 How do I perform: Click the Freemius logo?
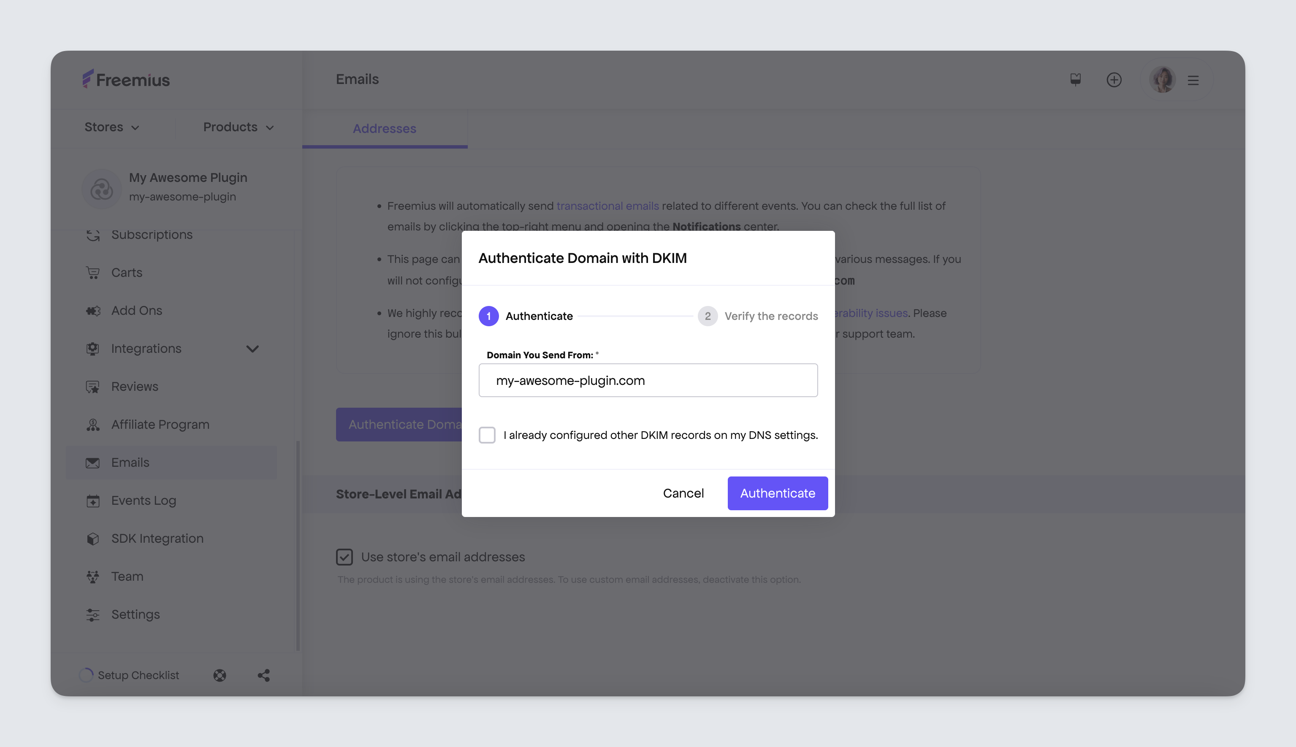(126, 79)
